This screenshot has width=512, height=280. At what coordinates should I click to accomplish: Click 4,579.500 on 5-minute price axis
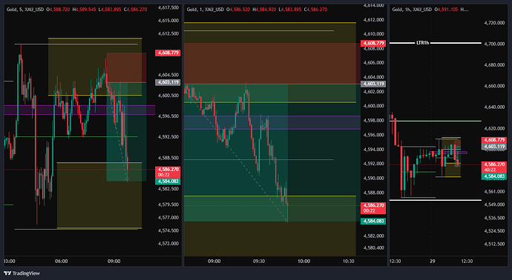[x=168, y=204]
